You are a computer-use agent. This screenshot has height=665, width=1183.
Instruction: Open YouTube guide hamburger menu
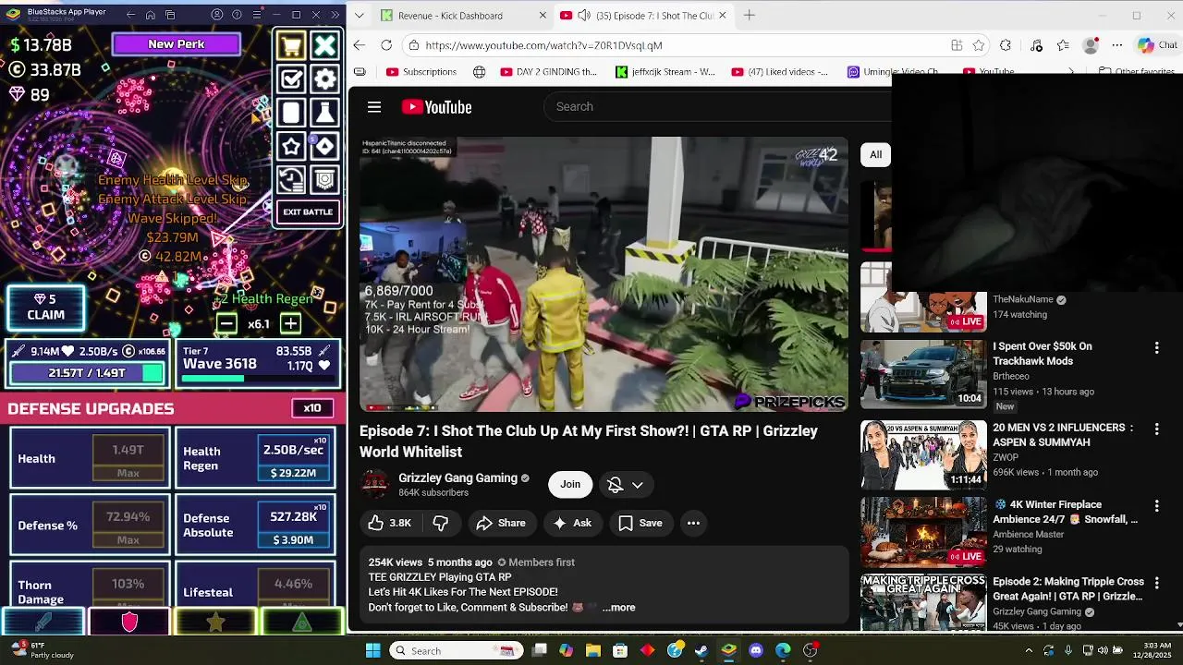click(374, 107)
